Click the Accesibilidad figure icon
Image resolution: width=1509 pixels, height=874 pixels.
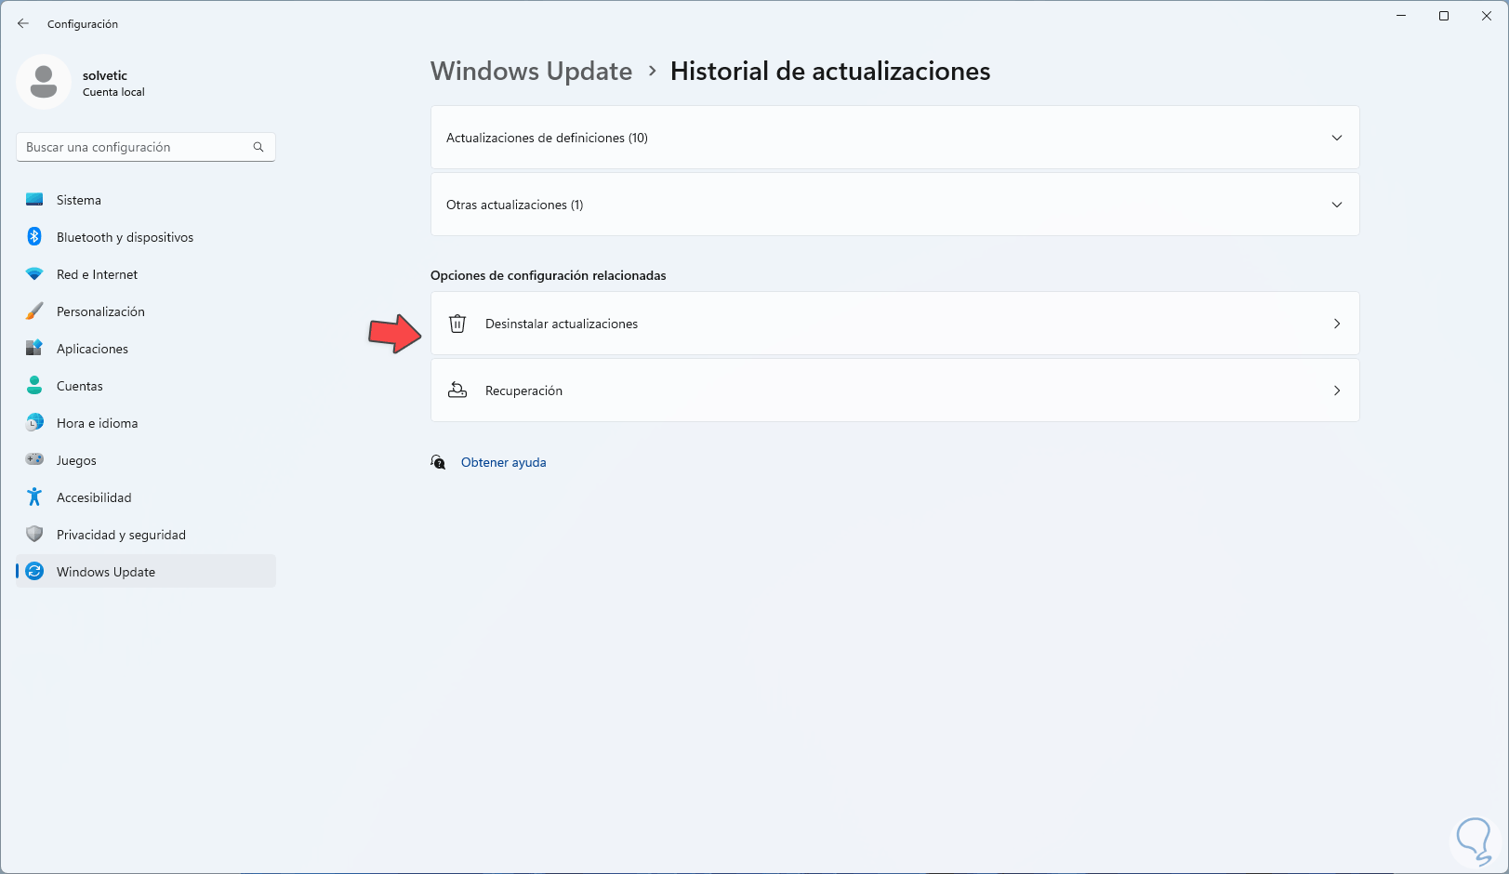(34, 497)
